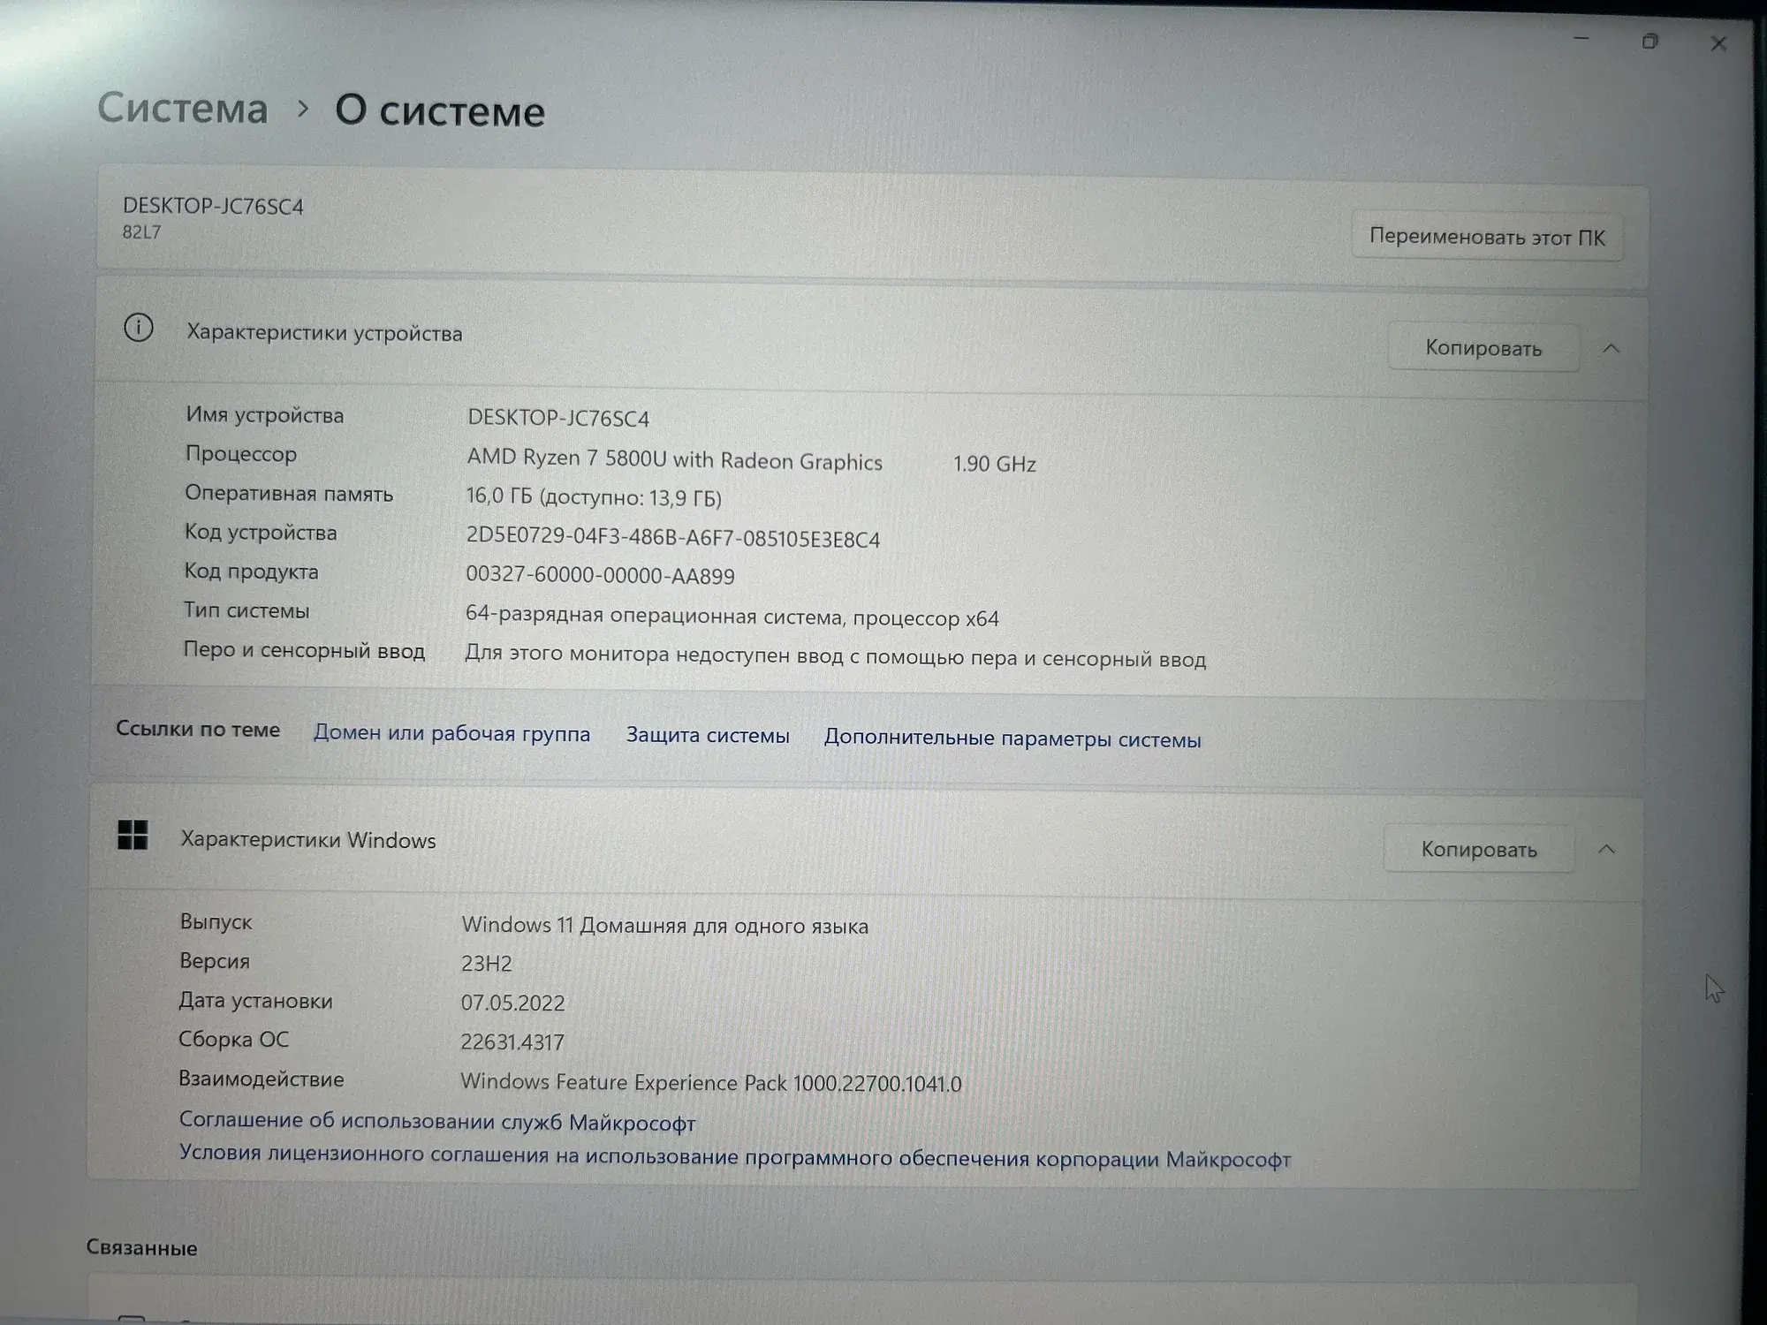Select the pen and touch input description
This screenshot has width=1767, height=1325.
tap(835, 656)
